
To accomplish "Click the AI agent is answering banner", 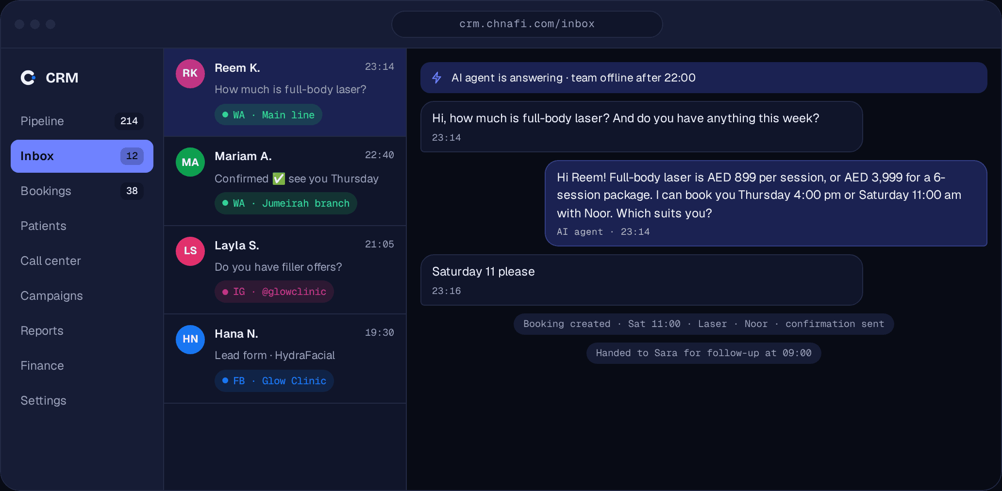I will [x=704, y=78].
